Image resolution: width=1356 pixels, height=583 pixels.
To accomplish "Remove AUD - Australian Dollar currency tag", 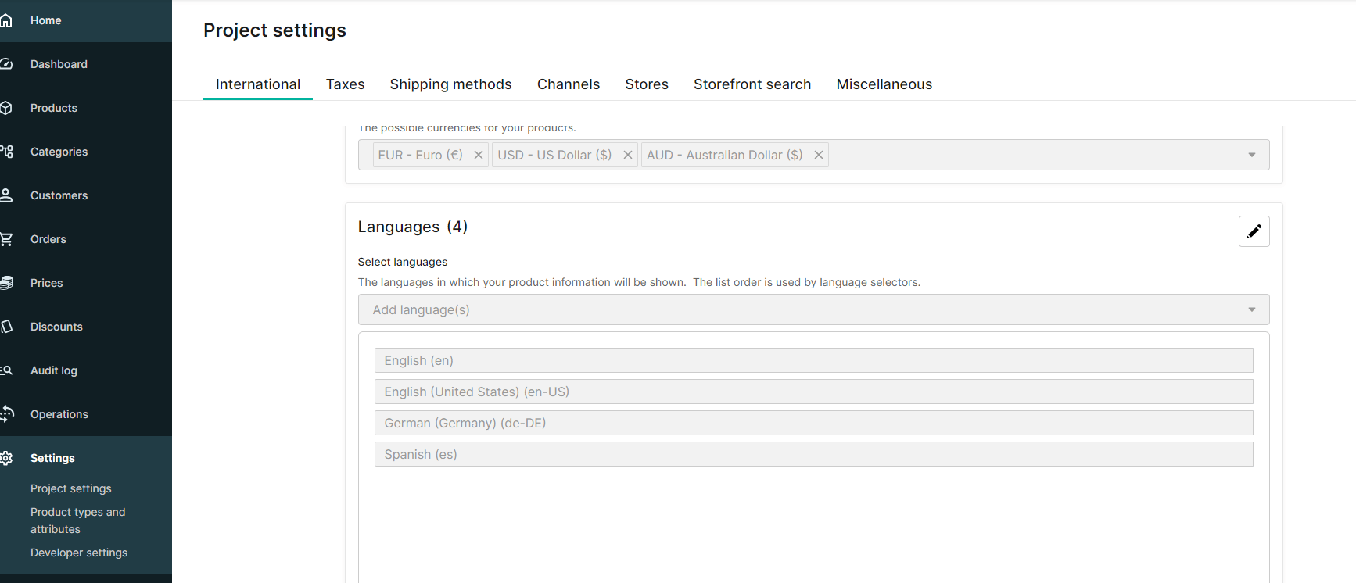I will coord(819,155).
